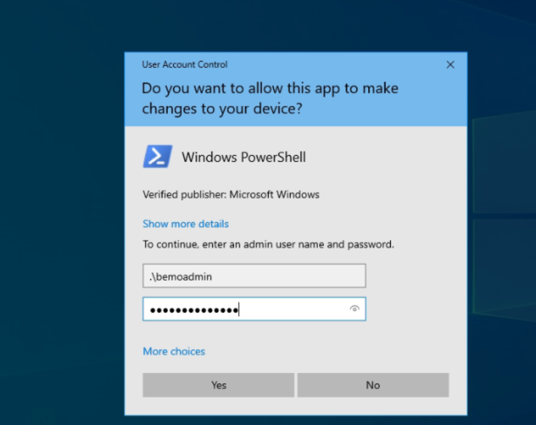Click the 'Do you want to allow' heading

pos(270,98)
